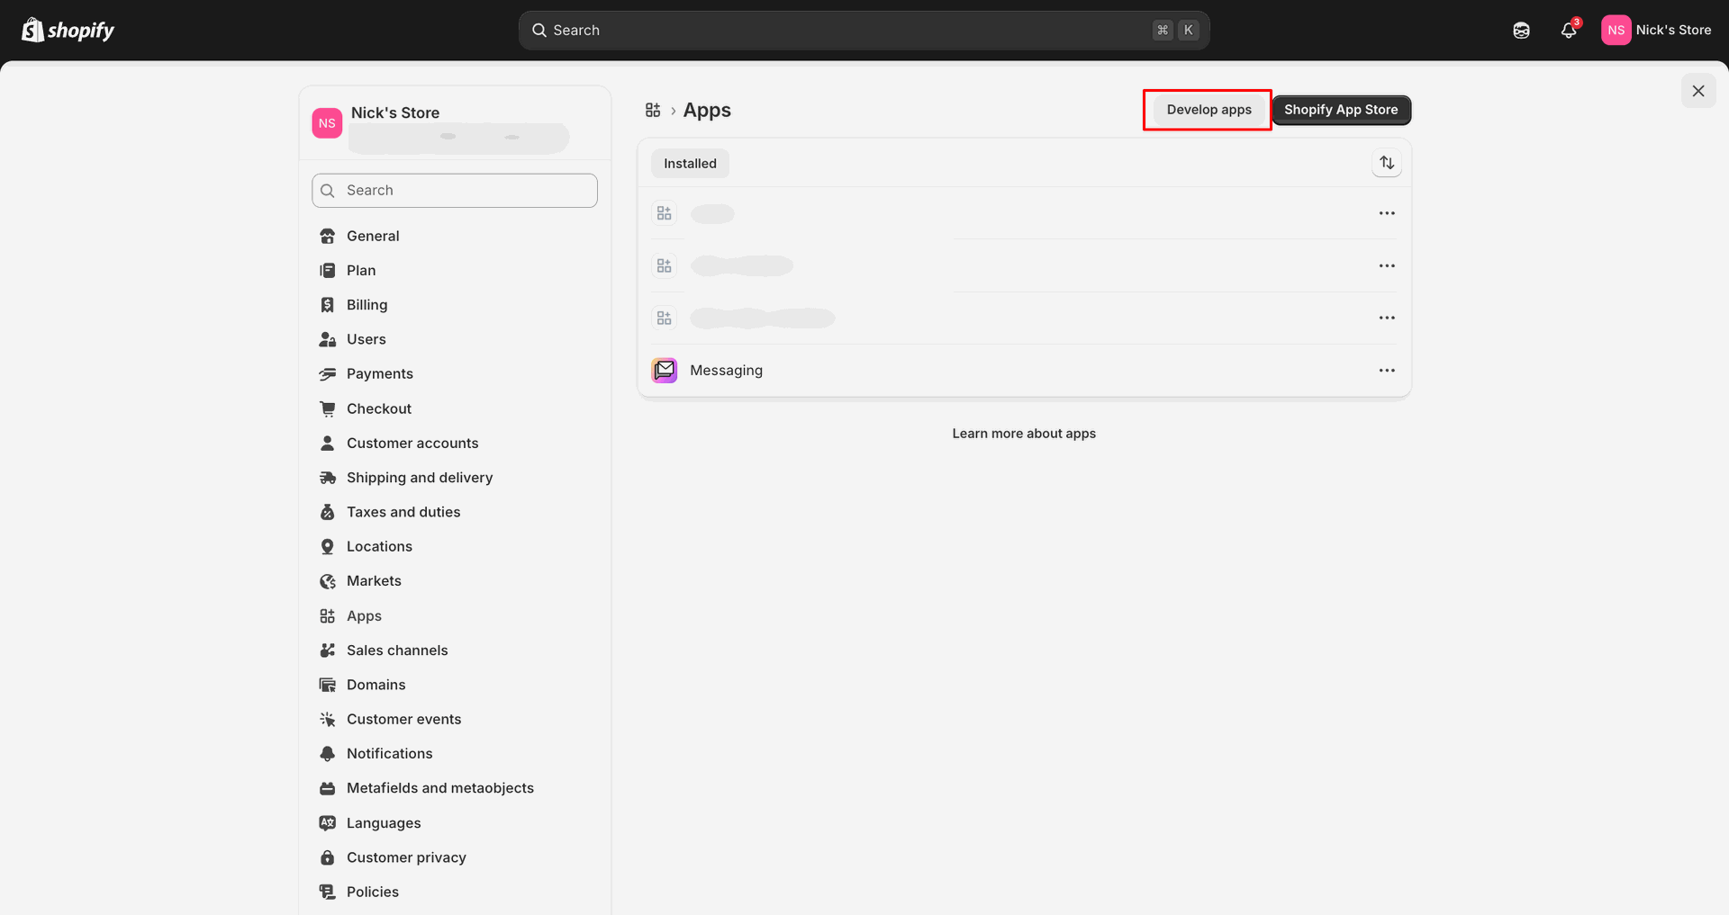Select the Installed filter tab
Screen dimensions: 1729x915
(690, 163)
